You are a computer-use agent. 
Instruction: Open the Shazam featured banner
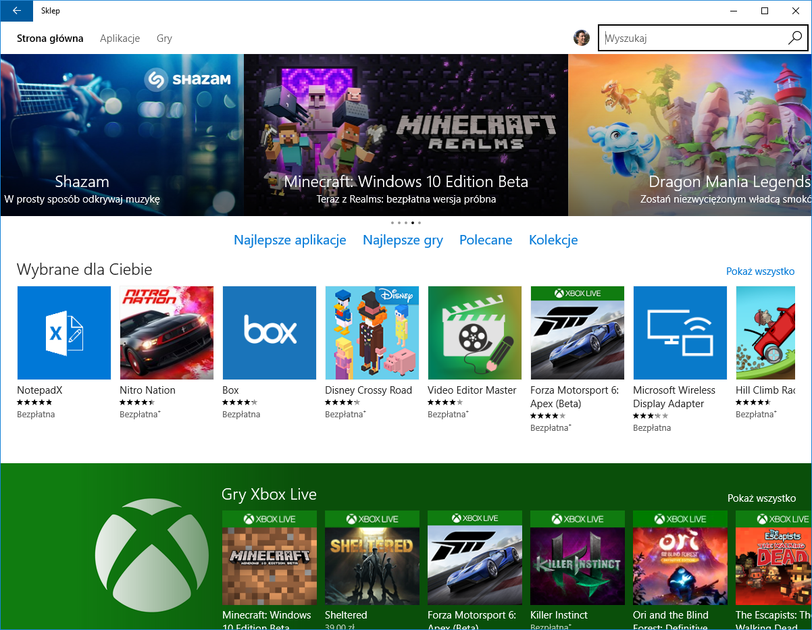(122, 135)
